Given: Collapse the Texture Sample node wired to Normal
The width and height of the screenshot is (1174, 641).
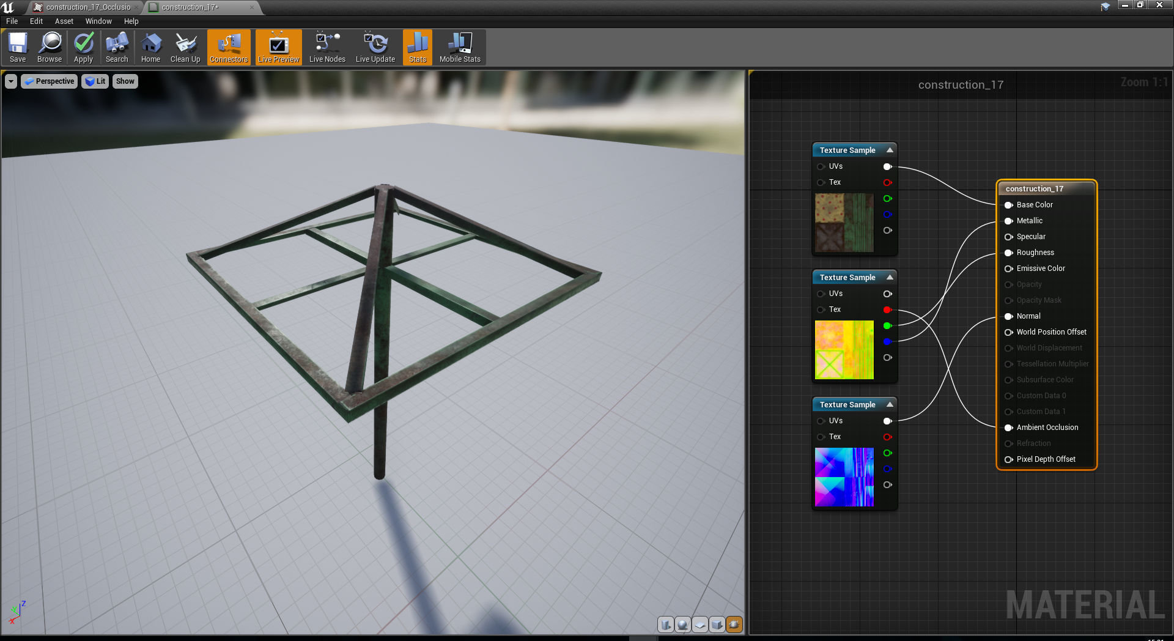Looking at the screenshot, I should [890, 404].
